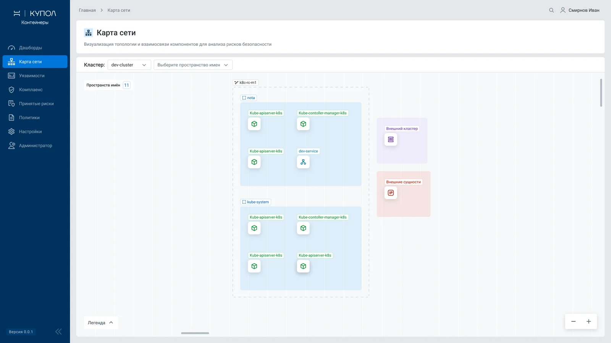Click the Внешний кластер label

(402, 128)
